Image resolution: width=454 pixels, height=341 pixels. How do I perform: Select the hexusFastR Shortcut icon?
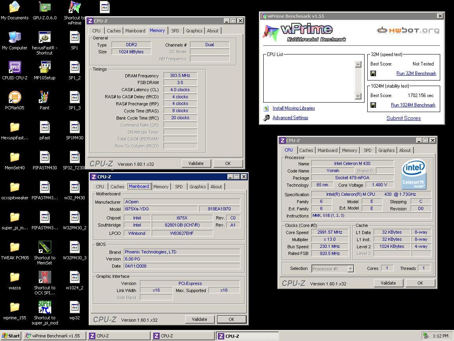click(45, 43)
